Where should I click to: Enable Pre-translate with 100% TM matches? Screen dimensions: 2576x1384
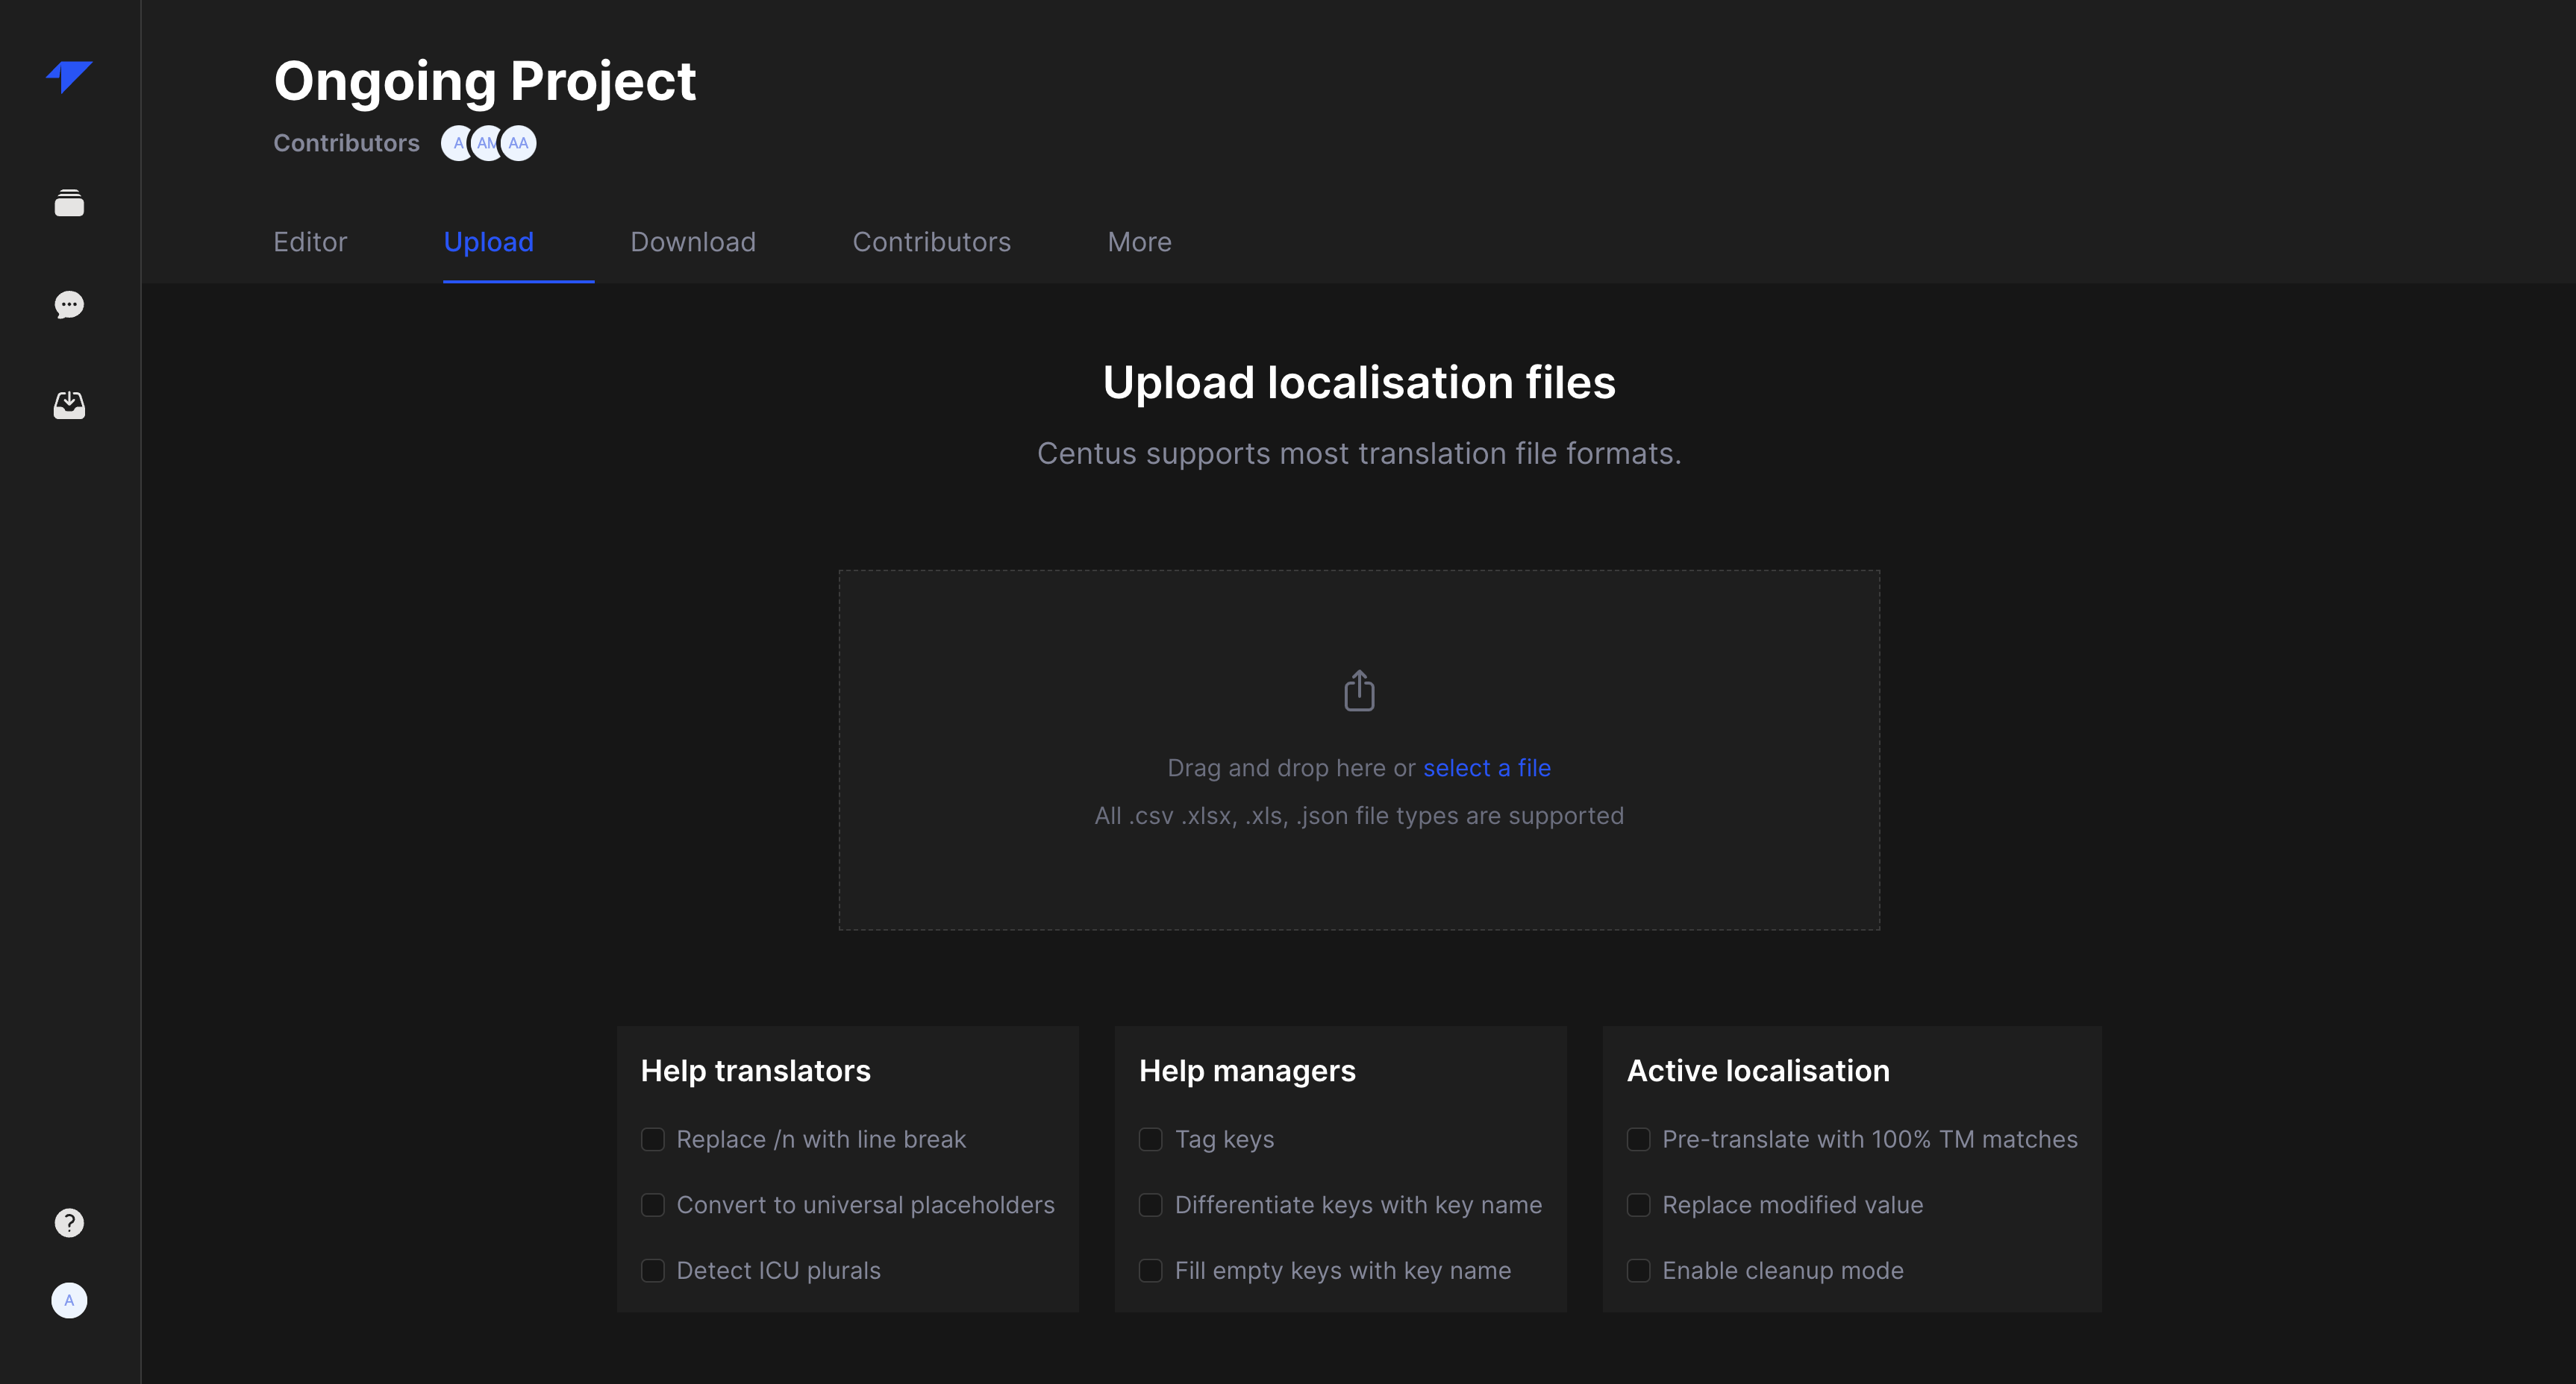point(1639,1139)
